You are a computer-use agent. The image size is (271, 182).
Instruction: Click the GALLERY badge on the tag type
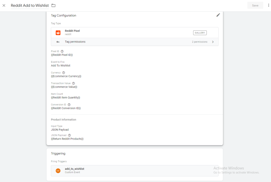pyautogui.click(x=200, y=33)
